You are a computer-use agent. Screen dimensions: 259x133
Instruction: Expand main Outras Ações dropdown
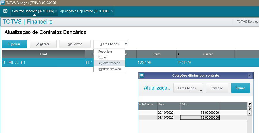click(110, 44)
